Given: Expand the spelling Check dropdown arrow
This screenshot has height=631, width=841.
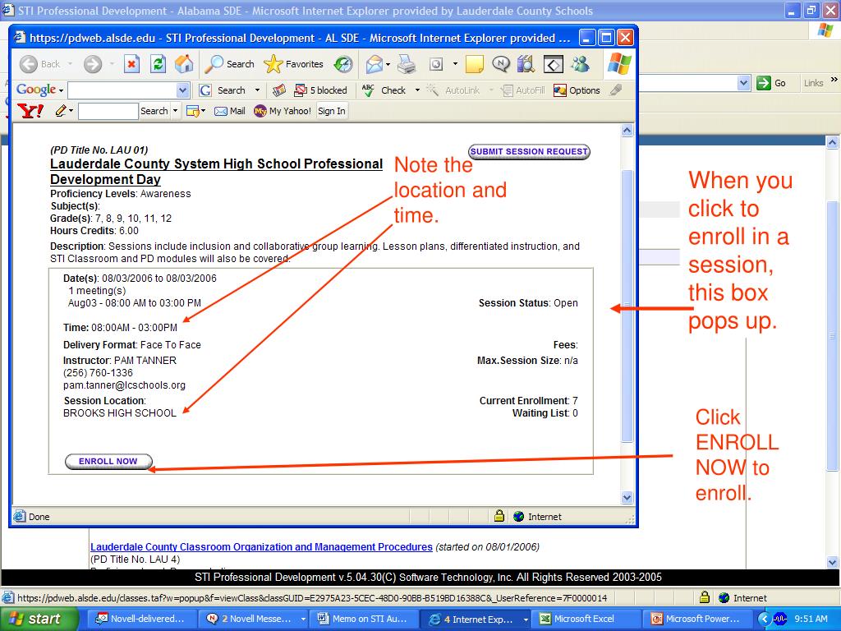Looking at the screenshot, I should click(x=417, y=90).
